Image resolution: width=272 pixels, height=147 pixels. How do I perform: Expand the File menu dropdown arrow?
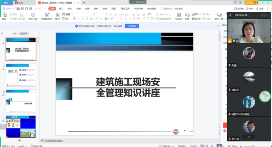click(x=13, y=9)
